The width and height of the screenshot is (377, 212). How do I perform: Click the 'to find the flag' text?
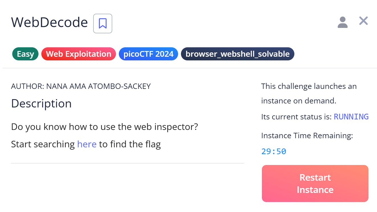130,144
